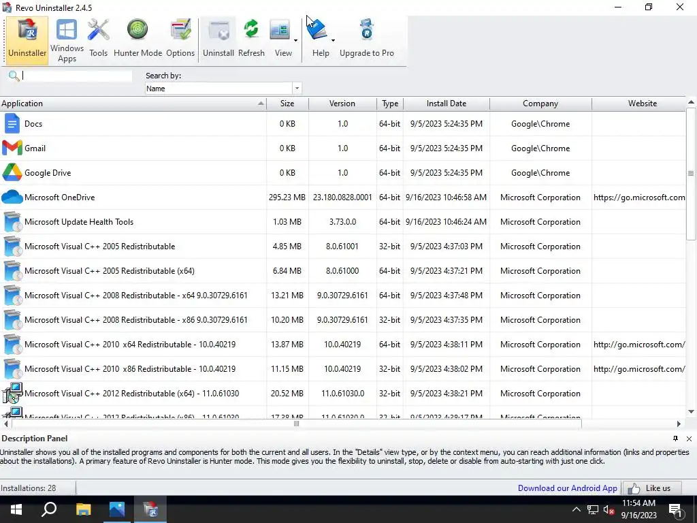Open Download our Android App link

tap(567, 488)
